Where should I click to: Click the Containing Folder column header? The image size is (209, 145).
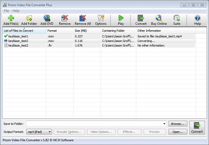(118, 31)
